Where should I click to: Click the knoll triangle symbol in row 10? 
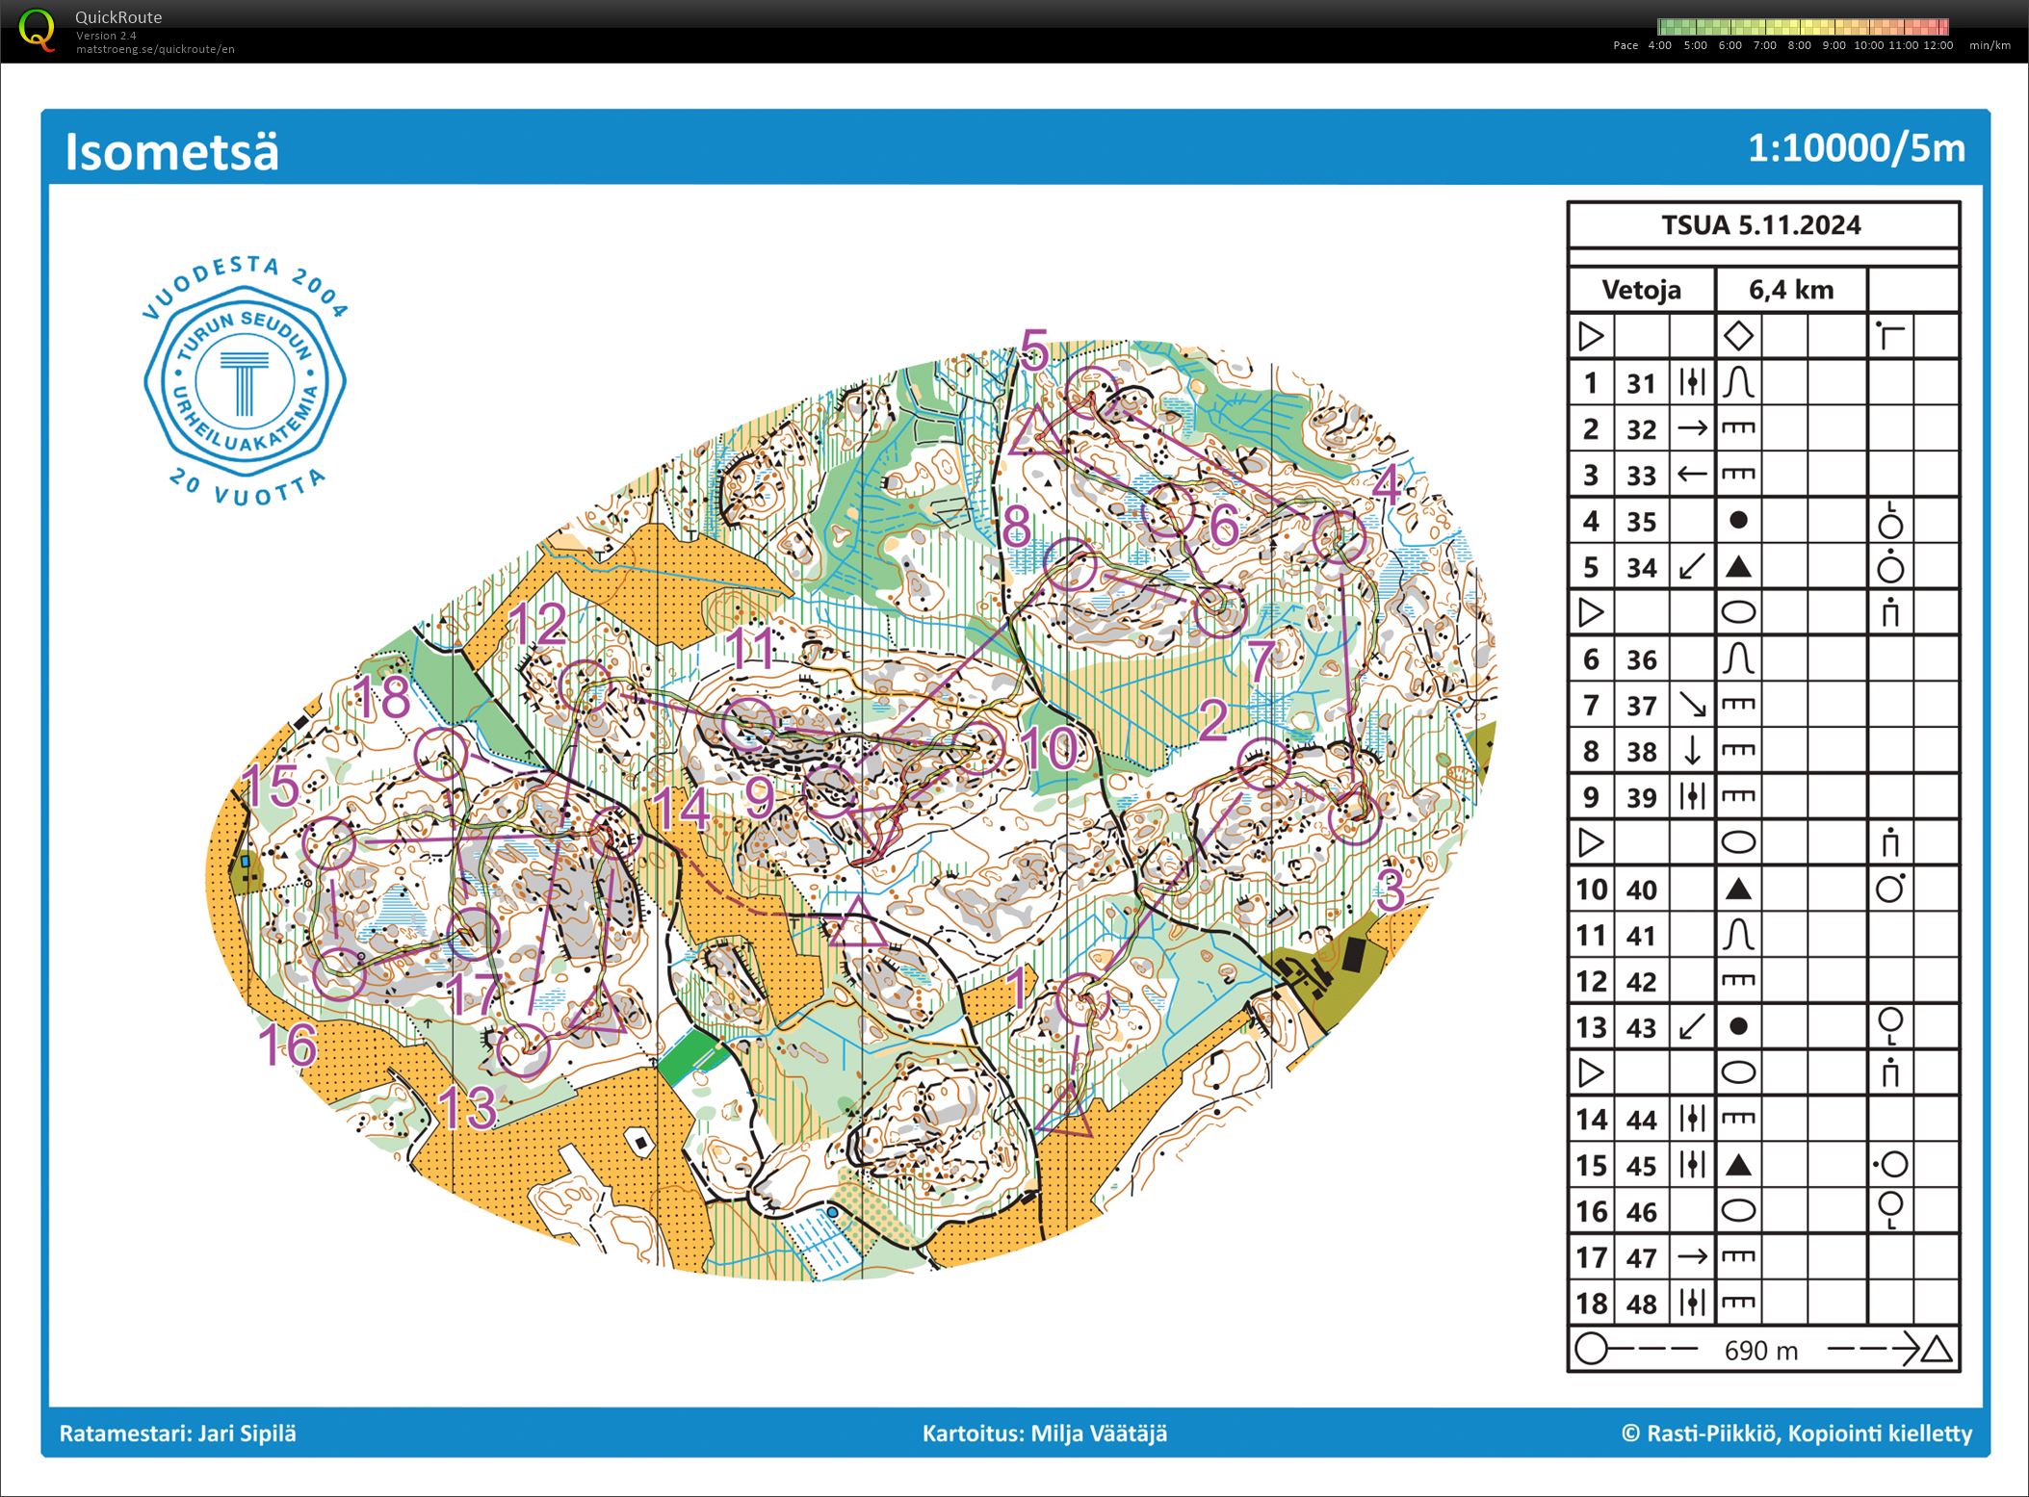[x=1738, y=889]
